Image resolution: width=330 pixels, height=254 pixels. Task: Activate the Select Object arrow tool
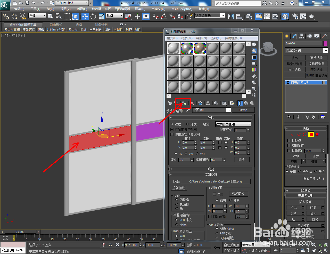(50, 17)
